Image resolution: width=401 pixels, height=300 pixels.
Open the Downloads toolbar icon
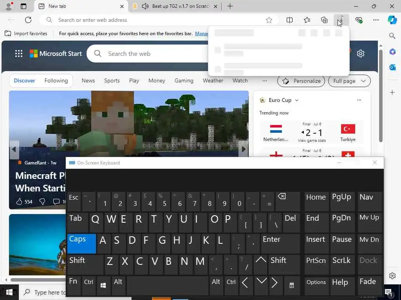tap(341, 20)
